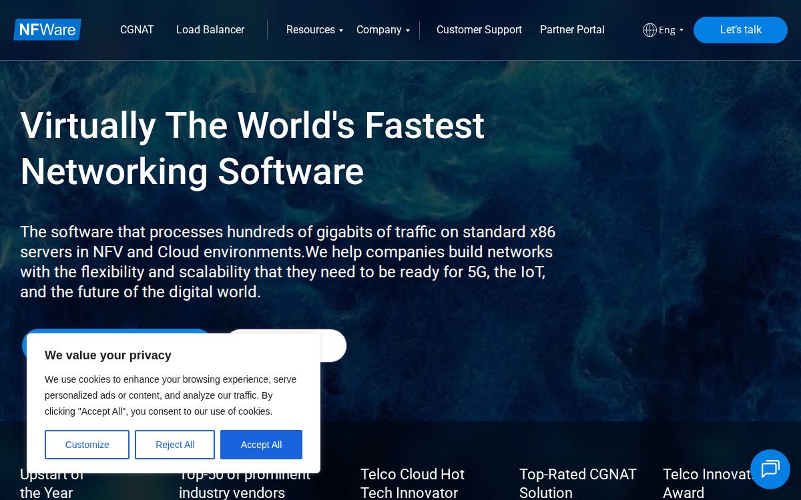801x500 pixels.
Task: Expand the Company dropdown
Action: 383,30
